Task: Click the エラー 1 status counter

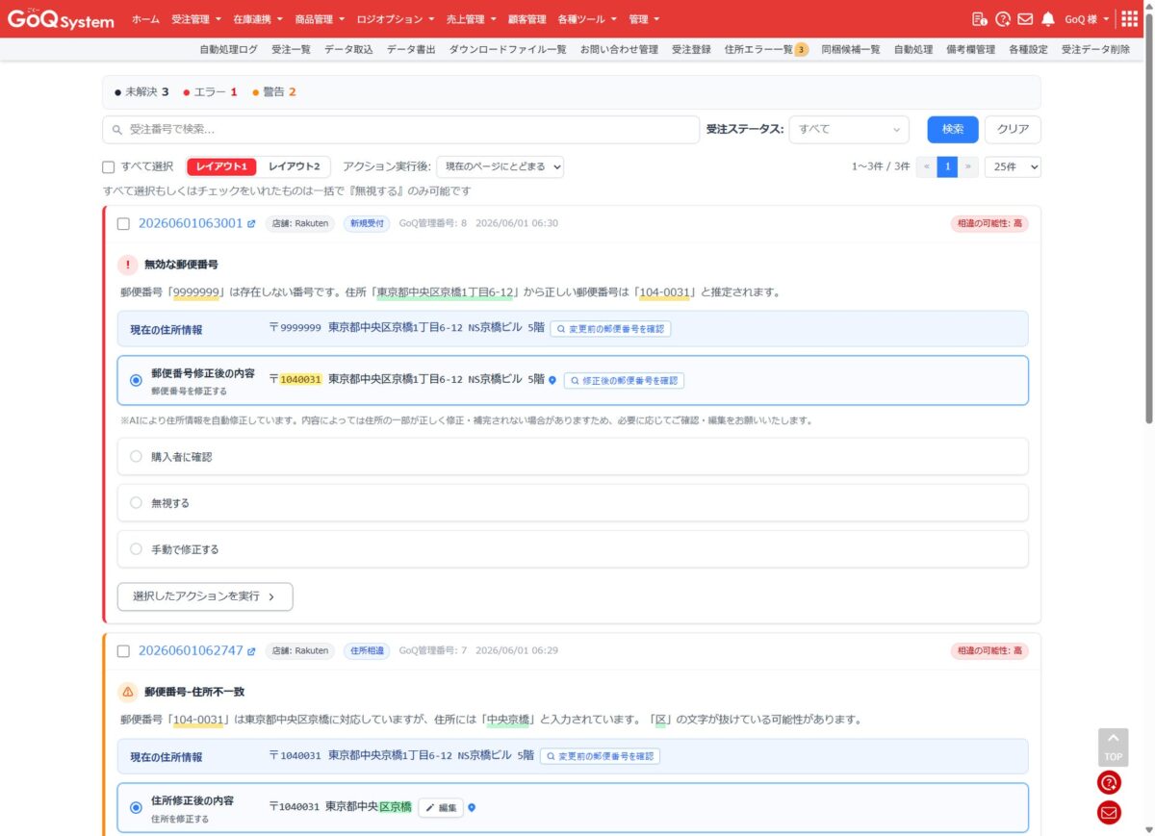Action: 210,92
